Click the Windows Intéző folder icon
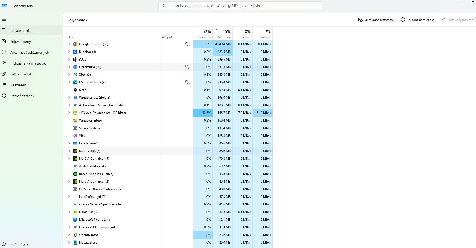 pyautogui.click(x=75, y=120)
